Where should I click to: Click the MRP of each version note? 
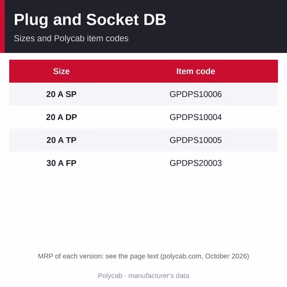[x=143, y=256]
